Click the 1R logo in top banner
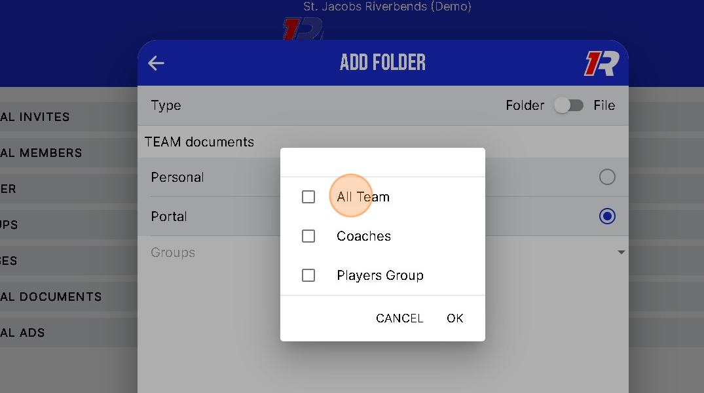This screenshot has height=393, width=704. (303, 29)
